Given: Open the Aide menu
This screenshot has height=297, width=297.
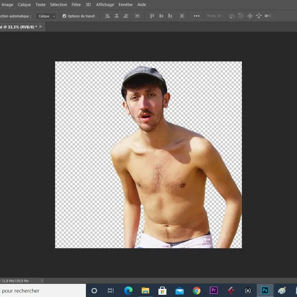Looking at the screenshot, I should coord(142,4).
